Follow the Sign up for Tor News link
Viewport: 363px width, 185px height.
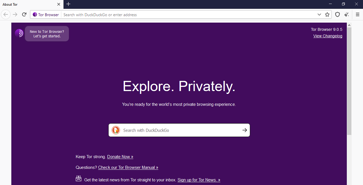(x=199, y=180)
